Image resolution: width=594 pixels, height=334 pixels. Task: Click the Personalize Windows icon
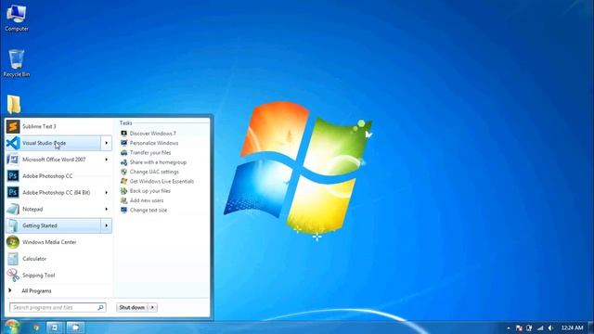[x=123, y=143]
